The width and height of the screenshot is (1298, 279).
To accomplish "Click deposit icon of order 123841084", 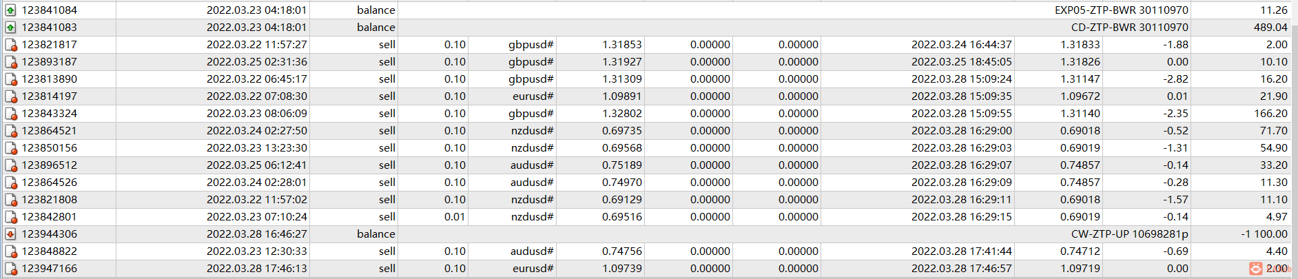I will point(10,10).
